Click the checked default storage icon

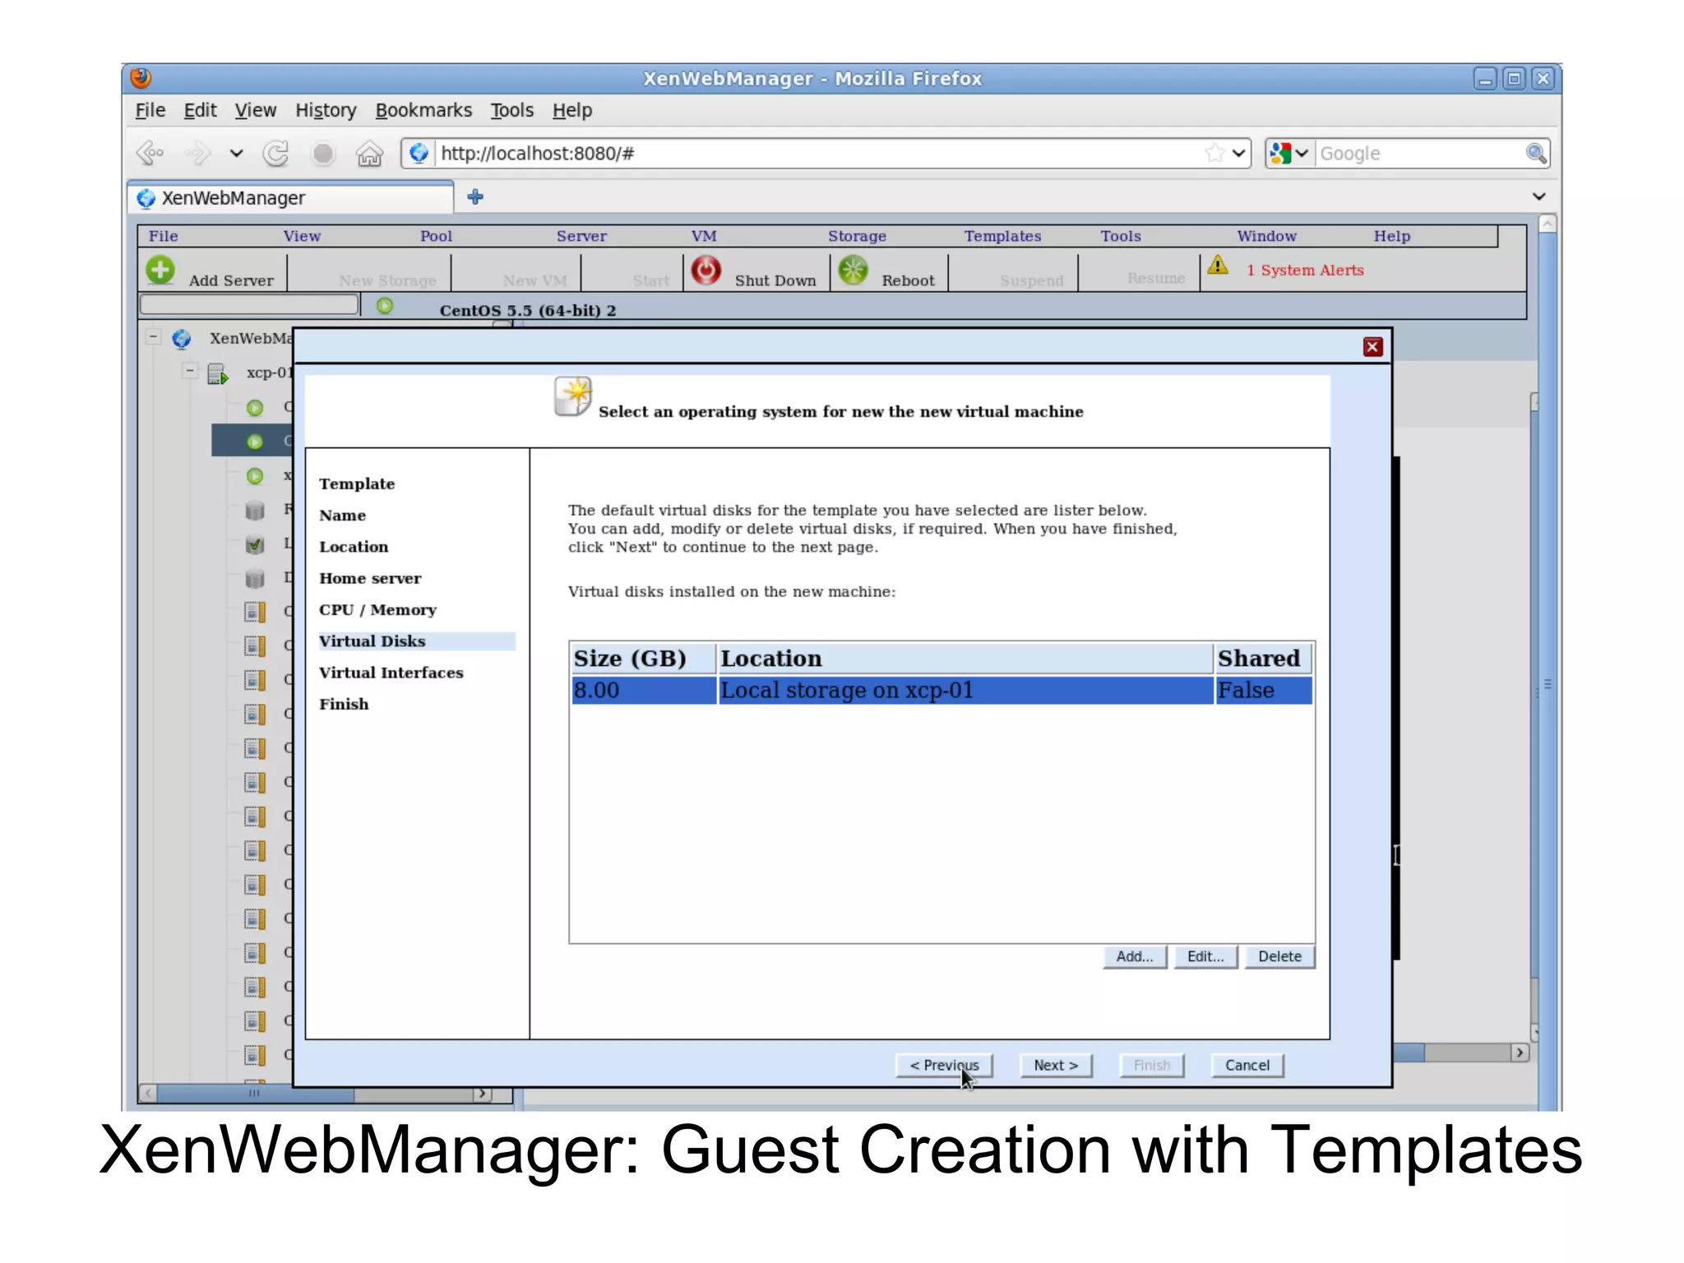(255, 544)
